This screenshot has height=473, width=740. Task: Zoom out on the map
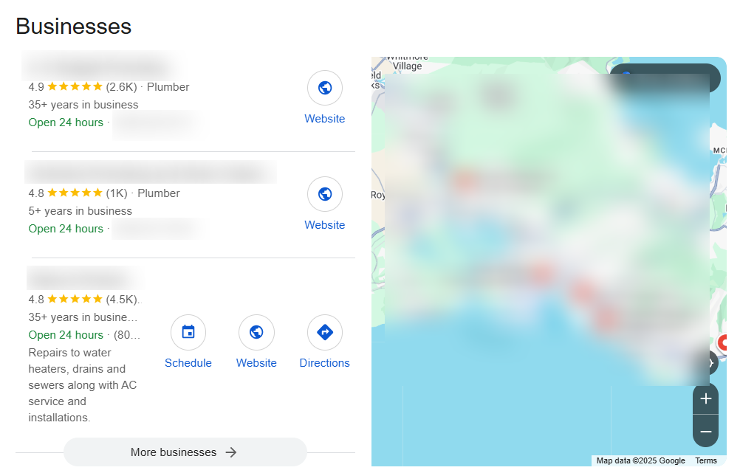tap(705, 432)
